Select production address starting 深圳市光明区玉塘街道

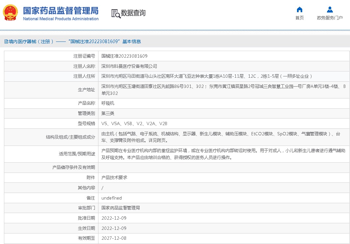(224, 90)
